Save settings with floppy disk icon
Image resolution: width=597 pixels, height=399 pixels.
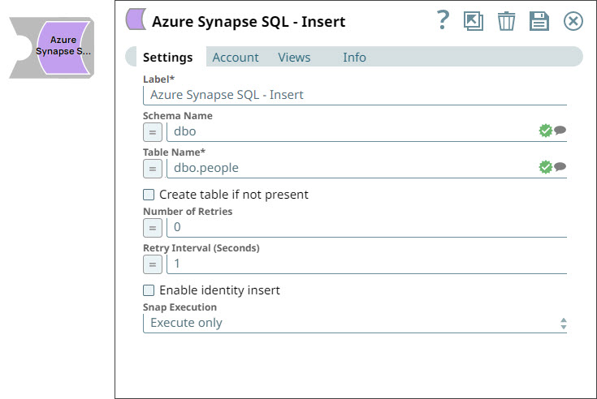point(539,21)
